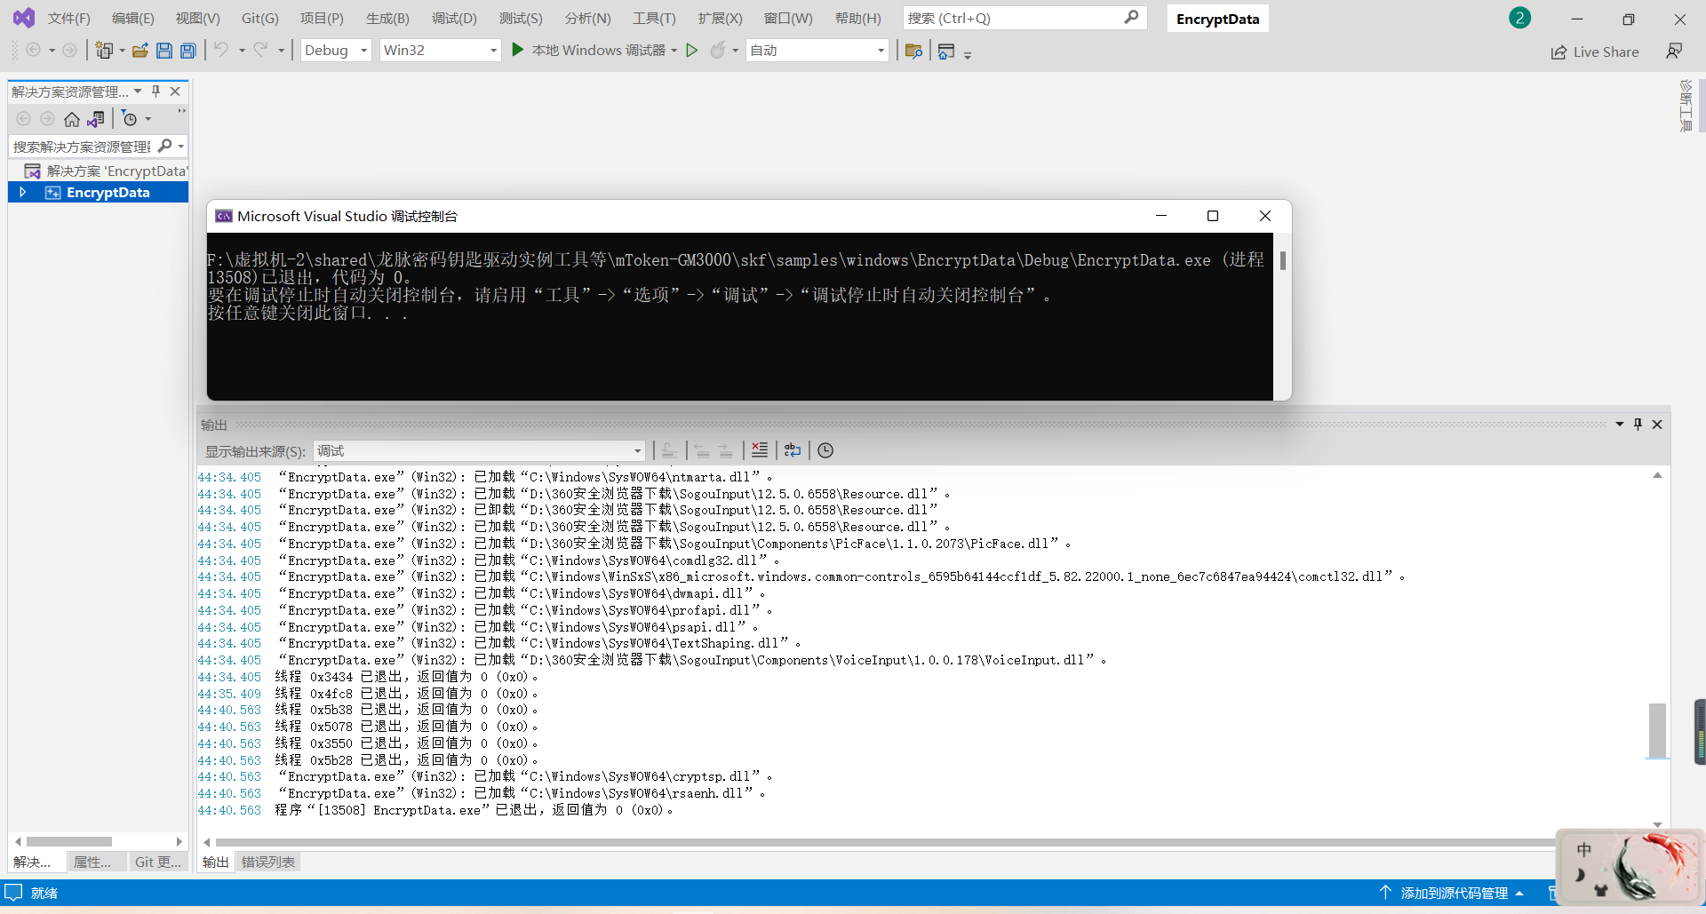Toggle pin on Solution Explorer panel
The height and width of the screenshot is (914, 1706).
click(x=156, y=91)
